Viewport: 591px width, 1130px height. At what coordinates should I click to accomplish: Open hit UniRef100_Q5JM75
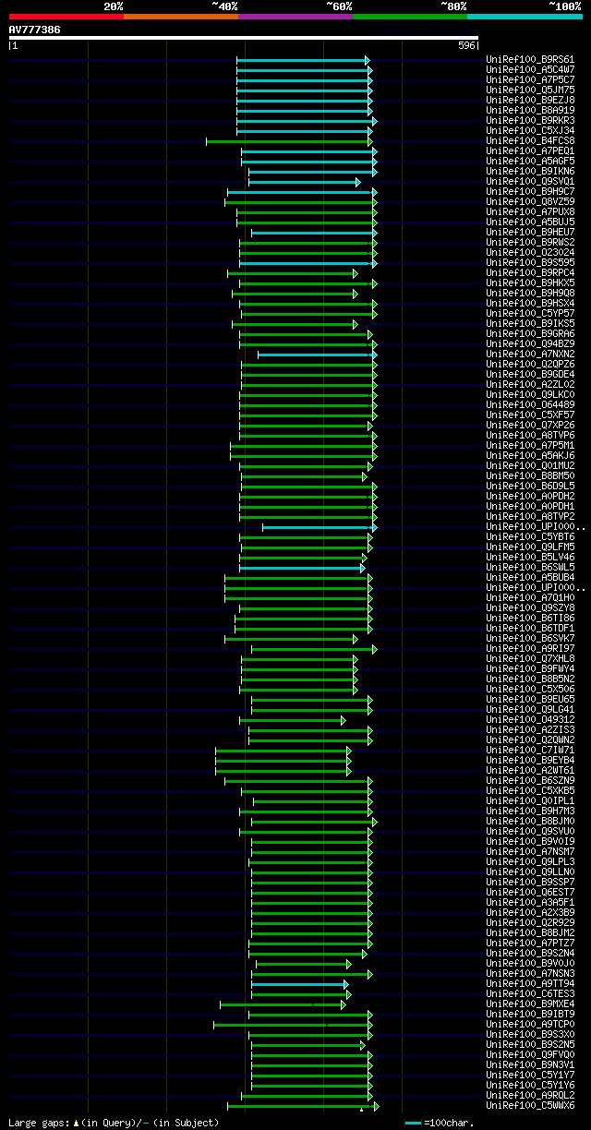coord(530,90)
